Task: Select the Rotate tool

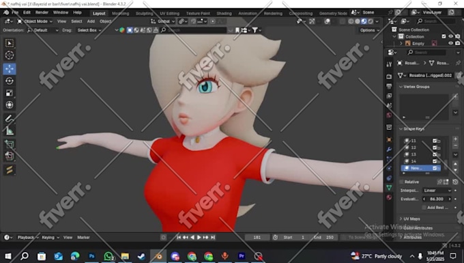Action: pyautogui.click(x=10, y=81)
